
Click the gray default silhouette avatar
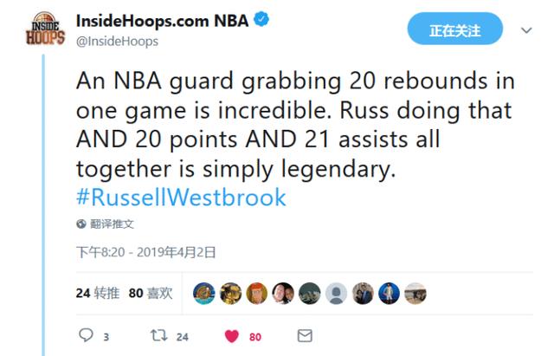(x=336, y=294)
